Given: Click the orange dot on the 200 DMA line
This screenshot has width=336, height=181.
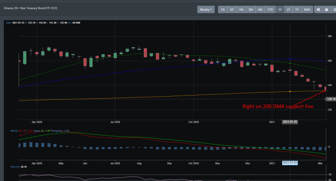Looking at the screenshot, I should [x=290, y=91].
